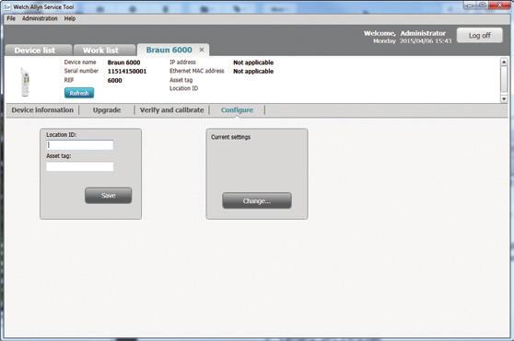Viewport: 514px width, 341px height.
Task: Click the Braun 6000 thermometer device image
Action: coord(25,82)
